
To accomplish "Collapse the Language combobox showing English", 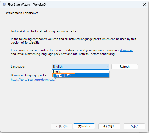I will (x=80, y=67).
